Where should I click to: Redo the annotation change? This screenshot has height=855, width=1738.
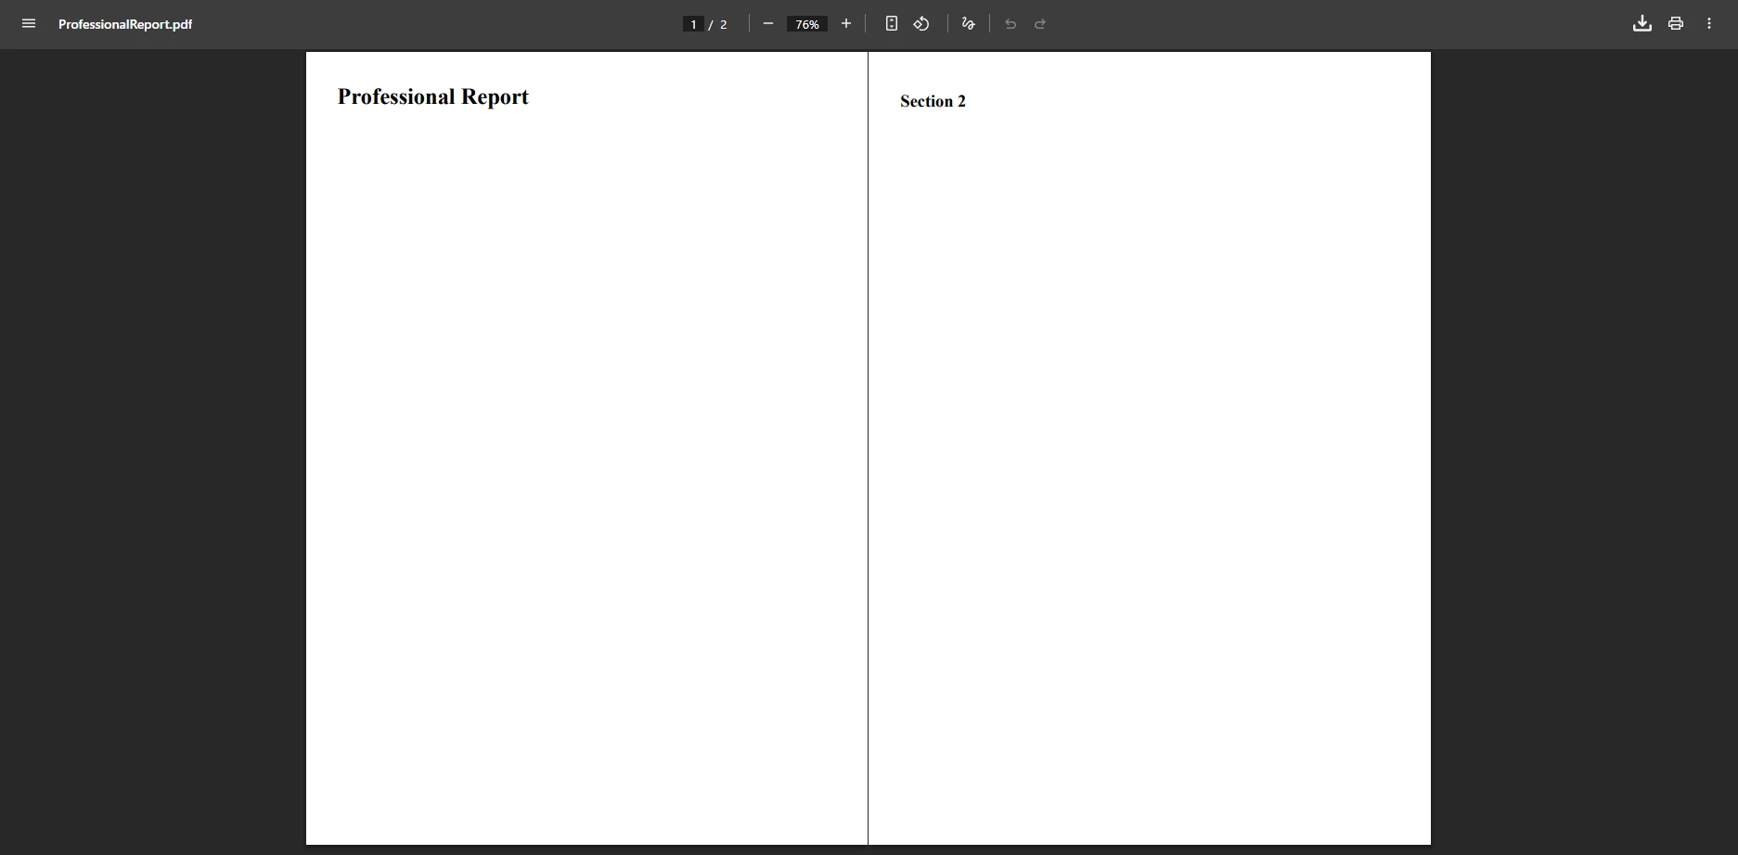coord(1040,24)
